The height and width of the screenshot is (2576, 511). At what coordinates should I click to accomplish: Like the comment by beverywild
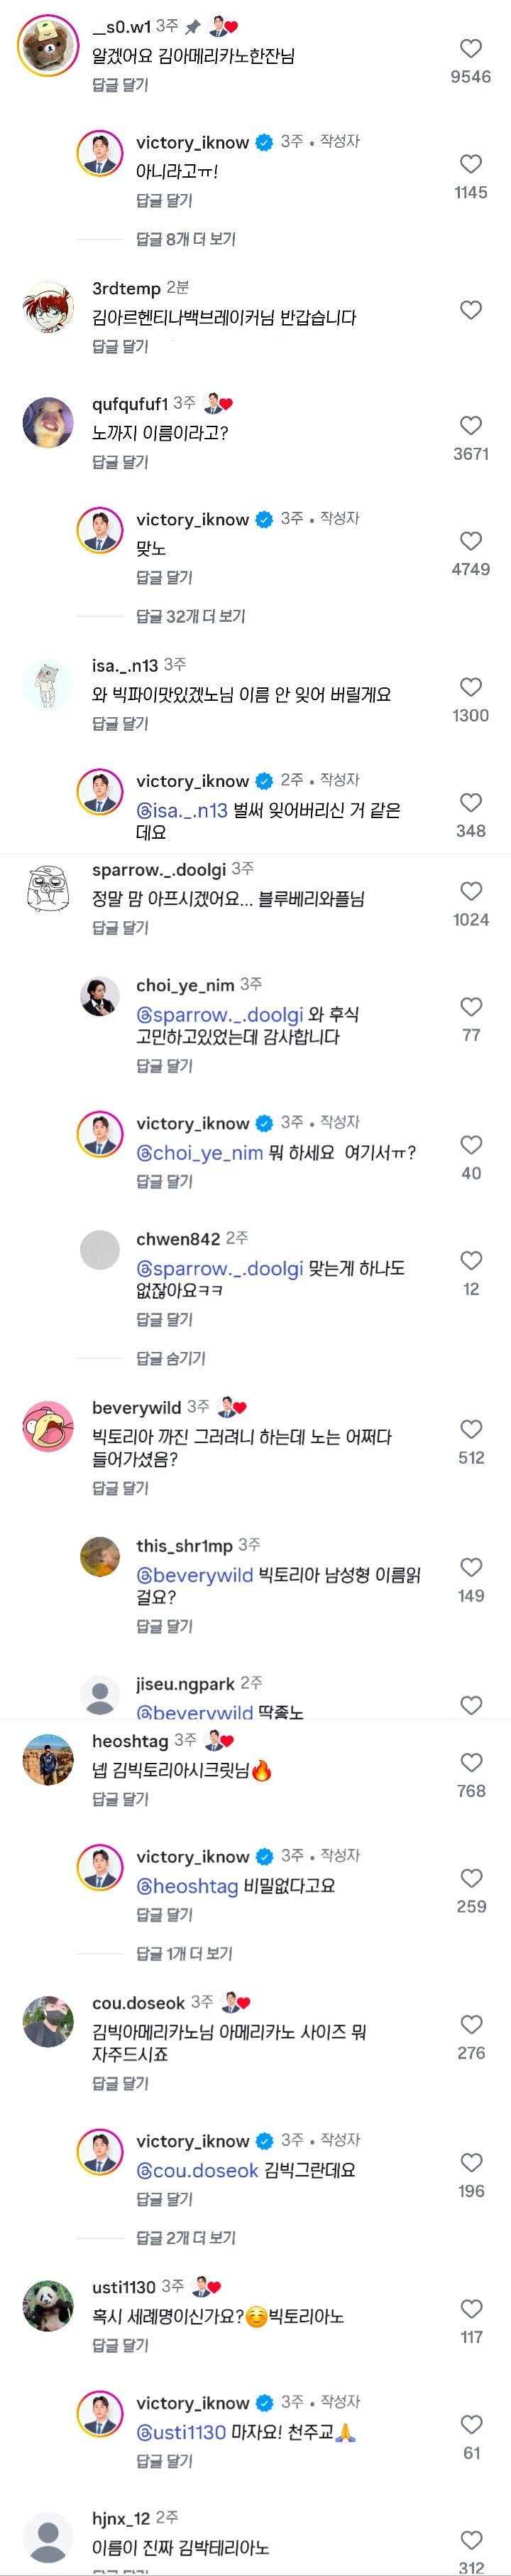click(470, 1430)
